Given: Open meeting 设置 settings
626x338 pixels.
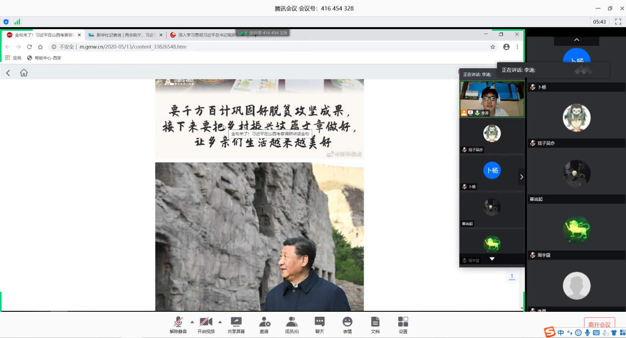Looking at the screenshot, I should point(403,322).
